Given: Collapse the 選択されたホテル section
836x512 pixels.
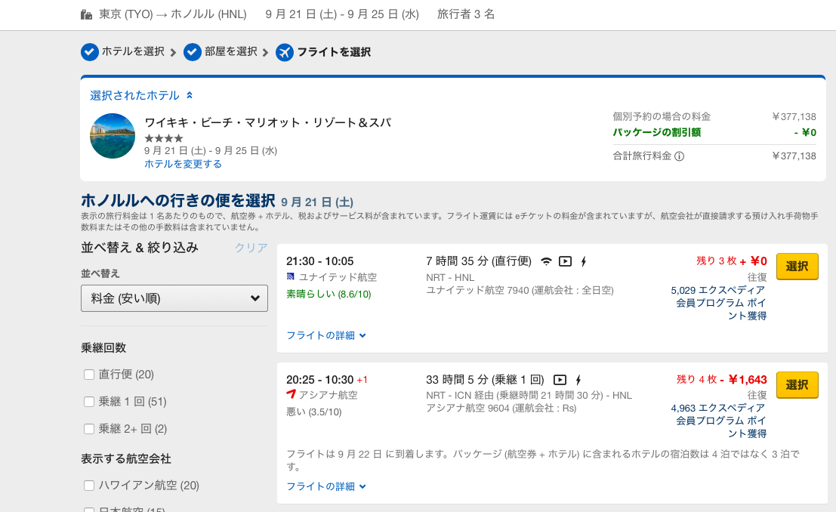Looking at the screenshot, I should pos(188,95).
